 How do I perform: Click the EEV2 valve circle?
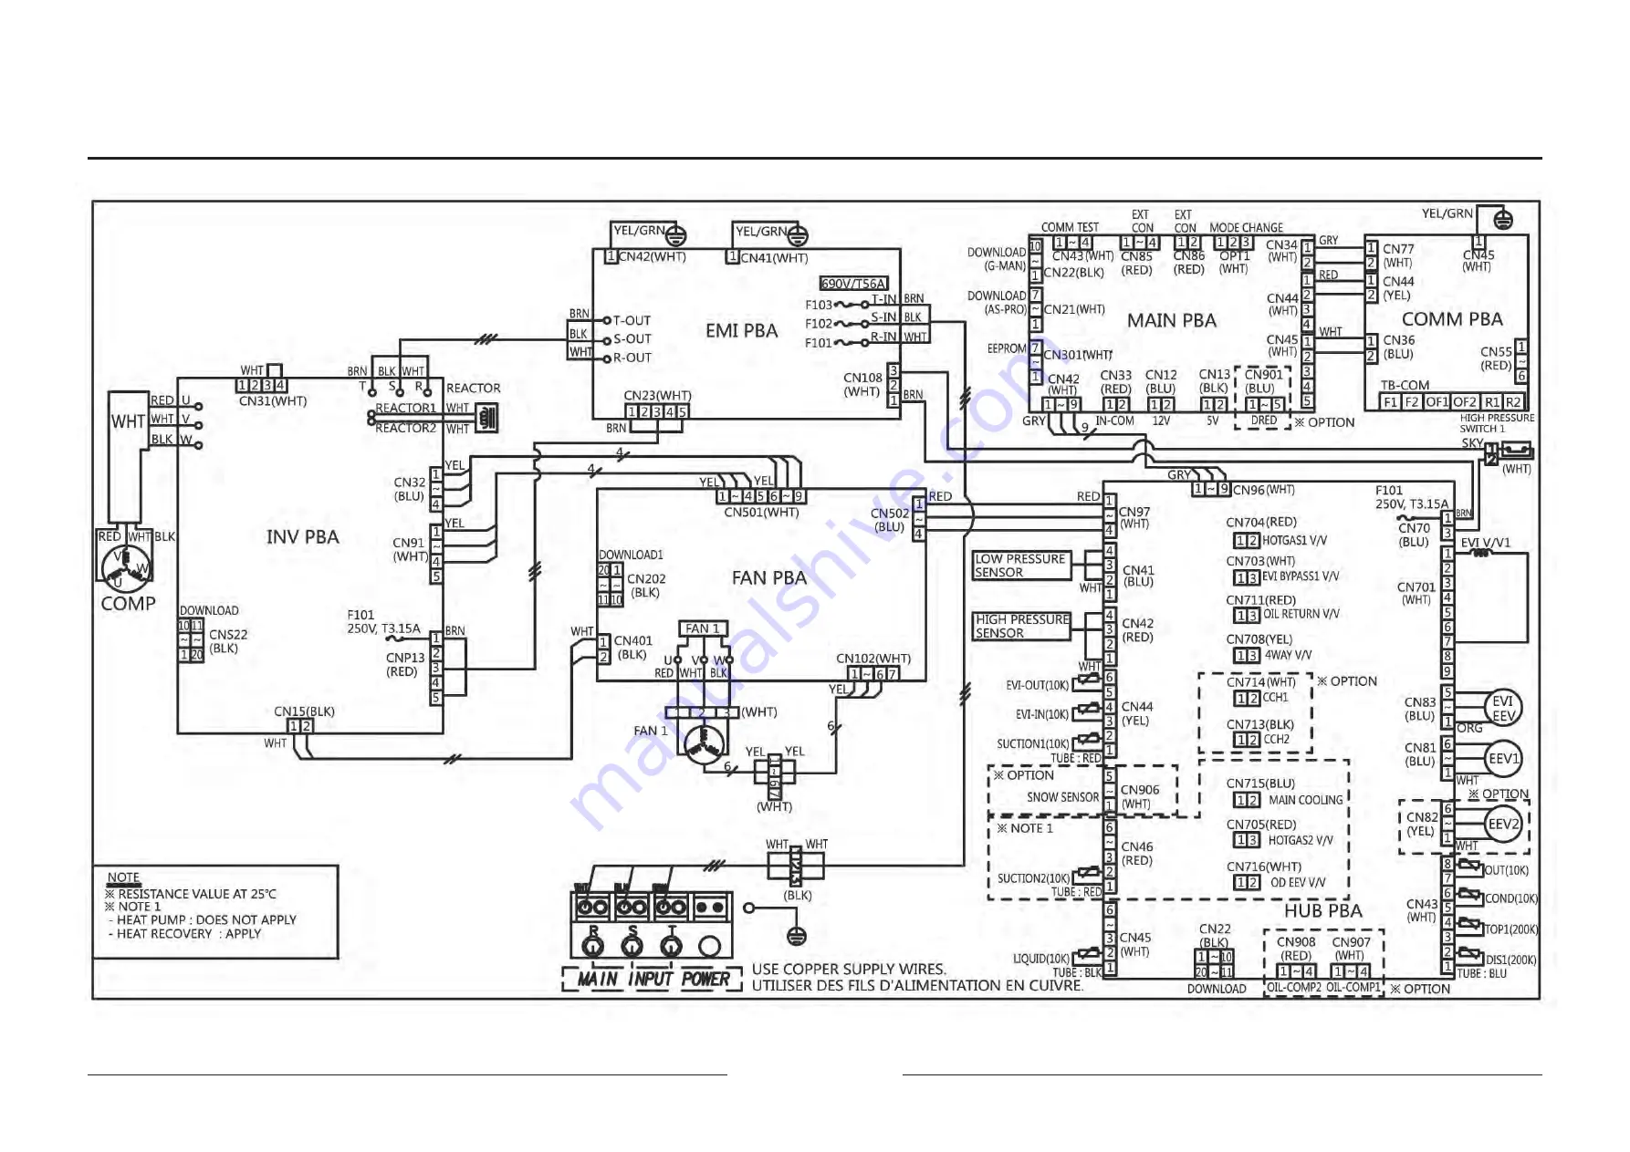(x=1503, y=824)
